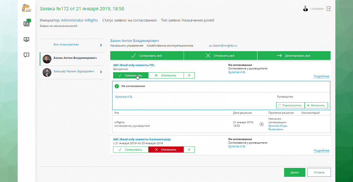Click the i.v.bulatov username text

(x=317, y=9)
